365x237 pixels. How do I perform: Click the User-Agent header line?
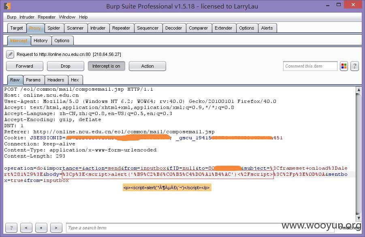click(x=140, y=101)
